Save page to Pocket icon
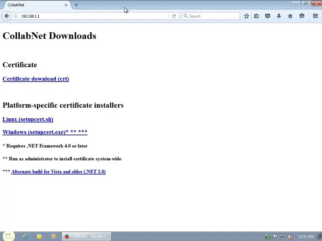The image size is (322, 241). [x=267, y=16]
